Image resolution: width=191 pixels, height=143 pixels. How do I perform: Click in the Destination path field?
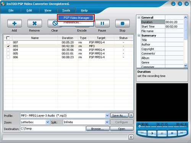point(53,129)
